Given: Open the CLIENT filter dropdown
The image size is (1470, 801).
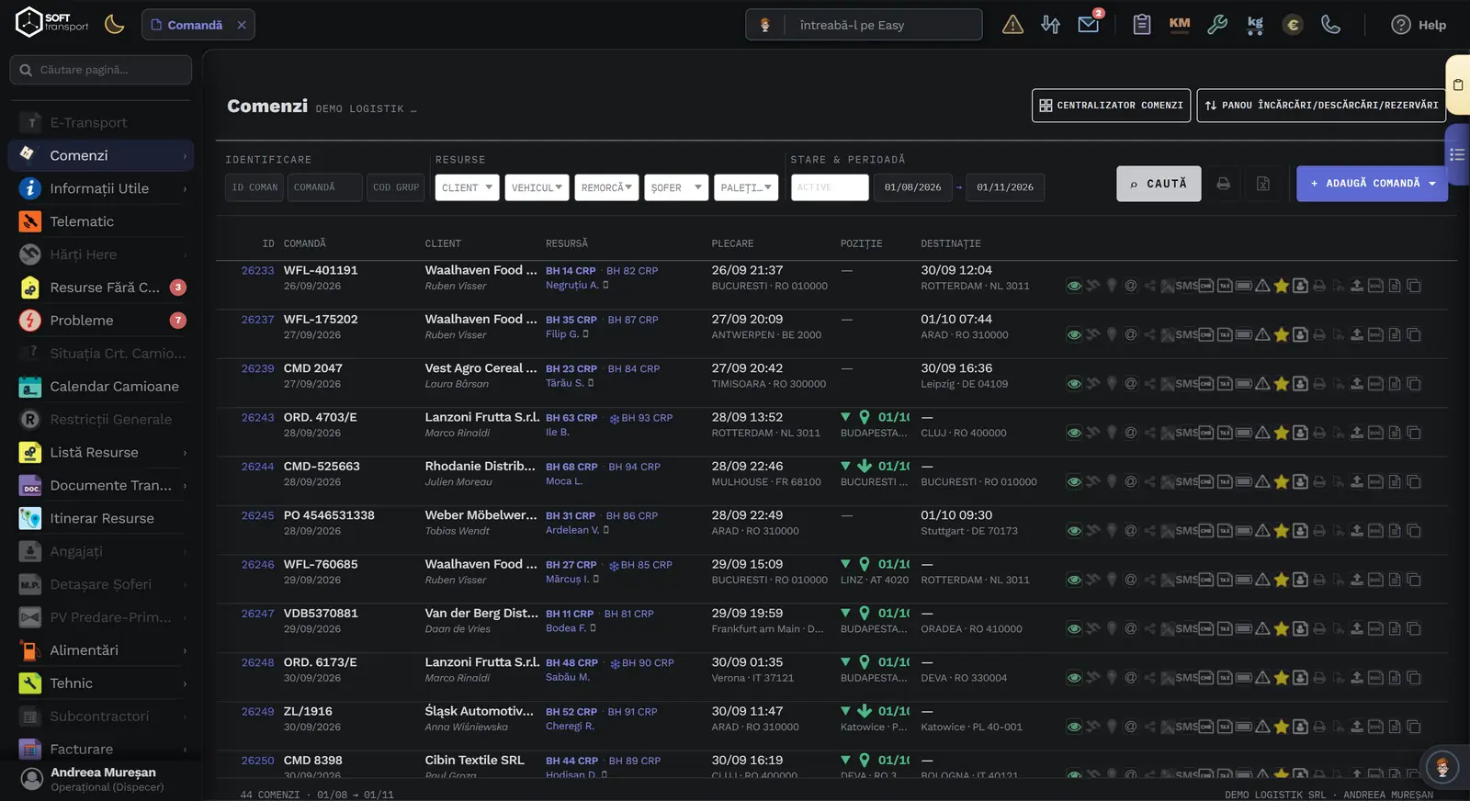Looking at the screenshot, I should (x=467, y=187).
